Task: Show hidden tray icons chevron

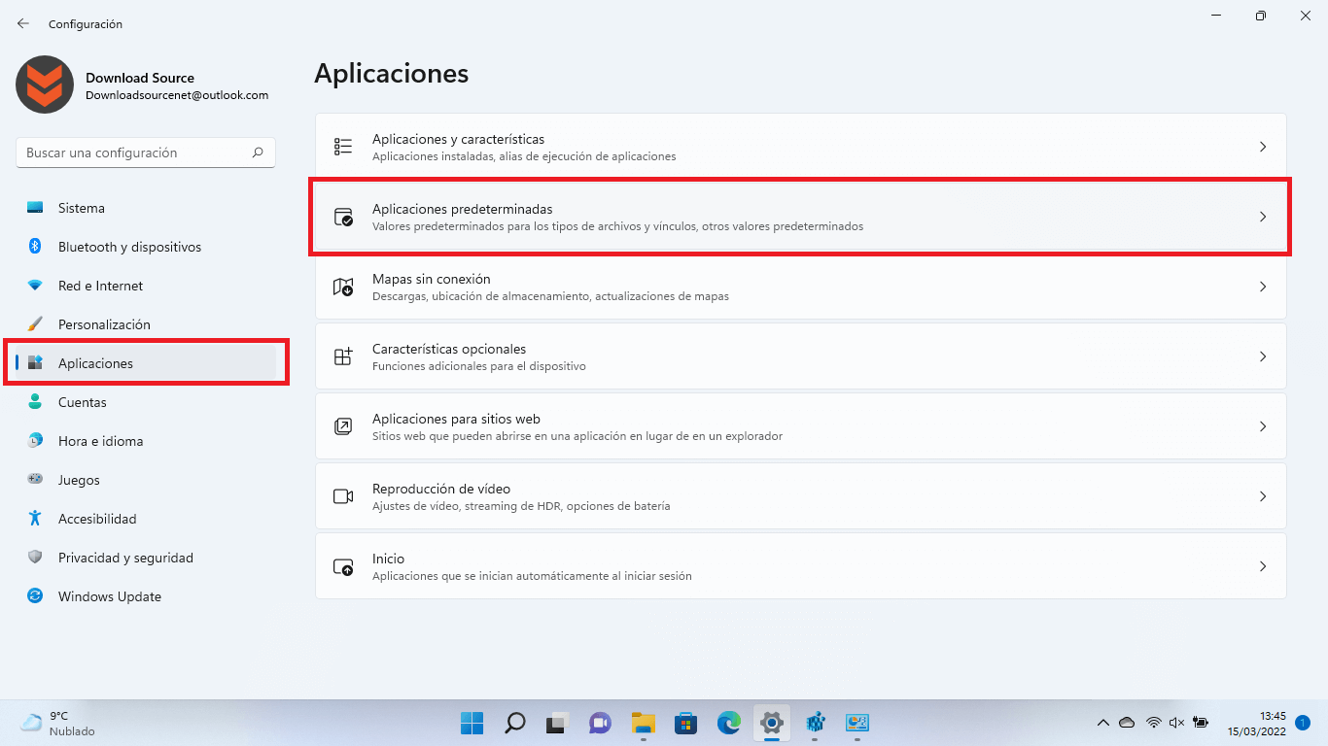Action: tap(1102, 723)
